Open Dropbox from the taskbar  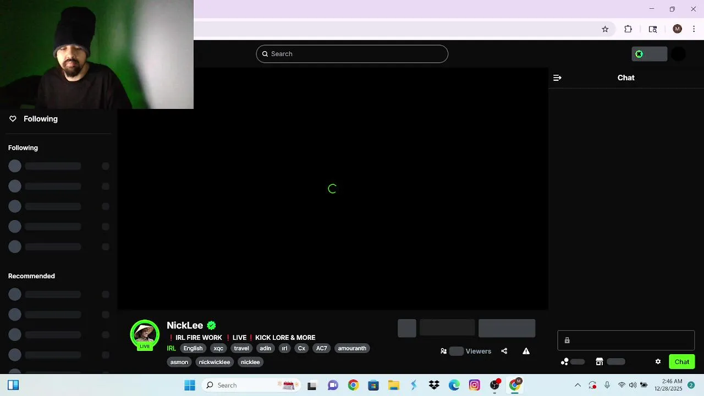pyautogui.click(x=434, y=385)
